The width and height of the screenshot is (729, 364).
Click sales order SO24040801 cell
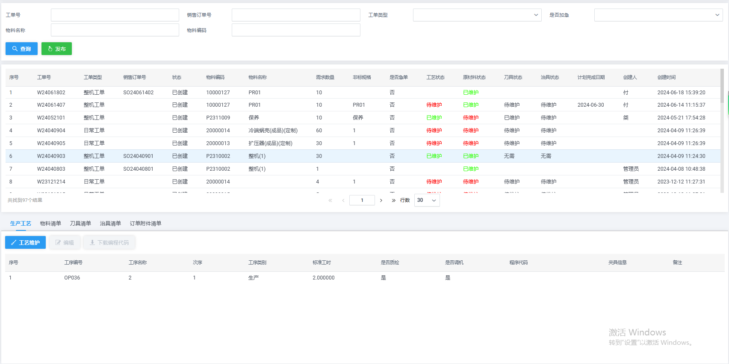pos(138,169)
